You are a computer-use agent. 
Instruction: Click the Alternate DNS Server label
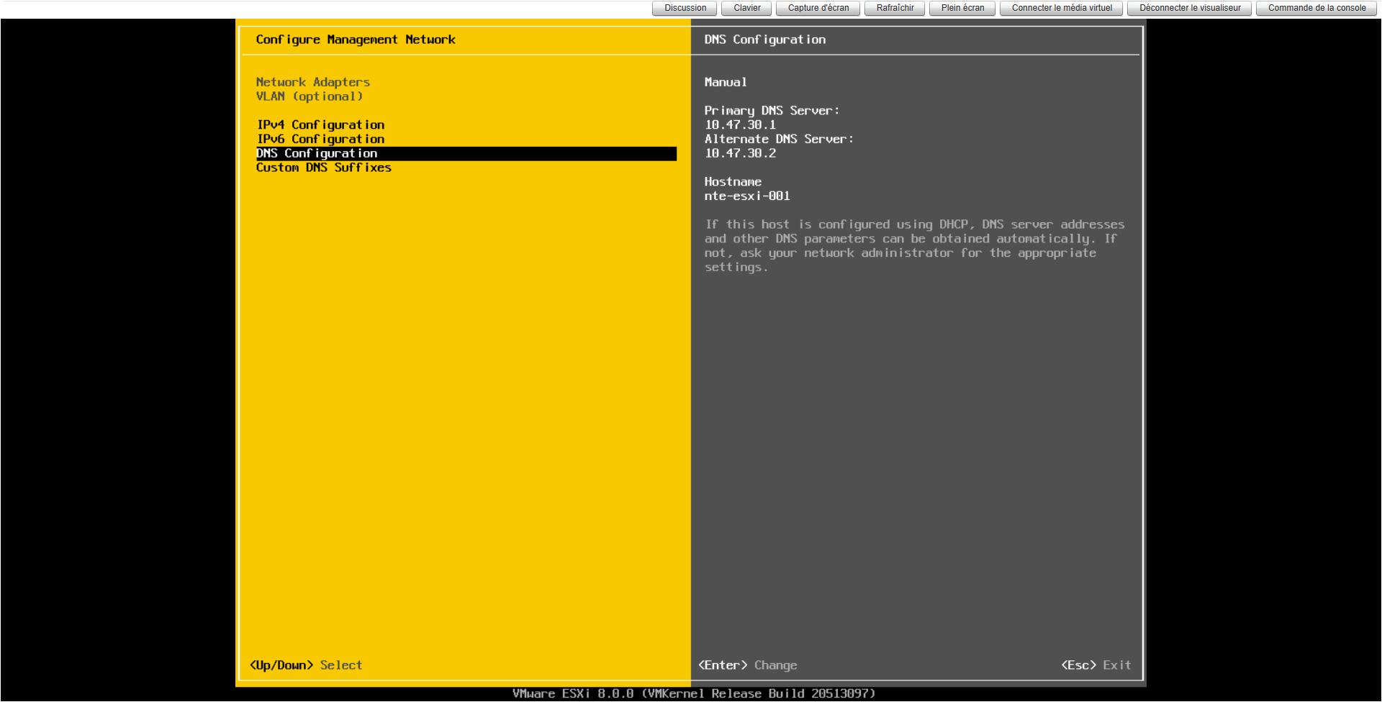[779, 139]
